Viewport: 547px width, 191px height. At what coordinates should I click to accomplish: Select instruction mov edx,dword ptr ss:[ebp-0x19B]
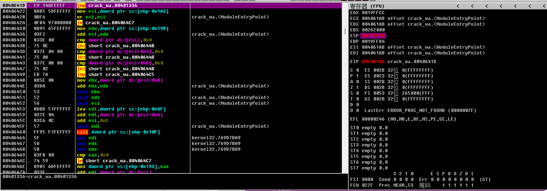[x=123, y=28]
